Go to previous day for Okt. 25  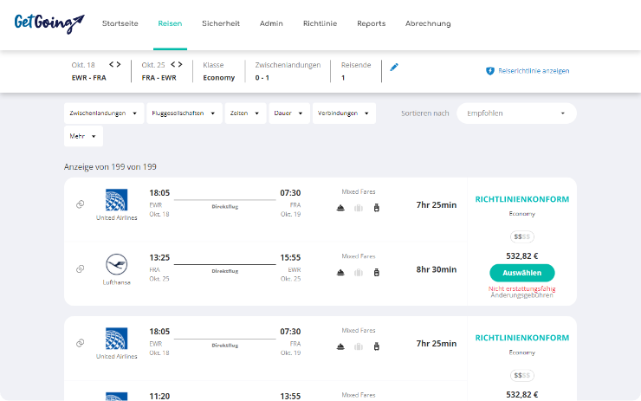pos(173,65)
